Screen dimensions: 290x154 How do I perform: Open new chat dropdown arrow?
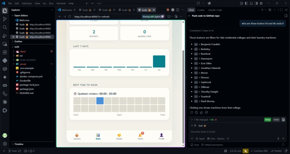266,10
